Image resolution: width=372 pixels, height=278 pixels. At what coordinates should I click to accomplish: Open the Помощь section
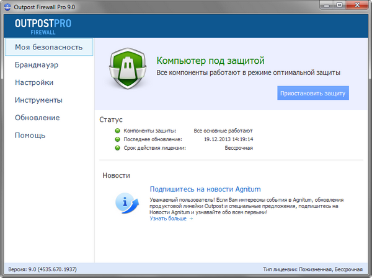(x=30, y=136)
